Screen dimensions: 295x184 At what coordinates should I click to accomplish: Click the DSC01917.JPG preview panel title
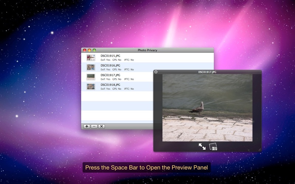(x=207, y=72)
